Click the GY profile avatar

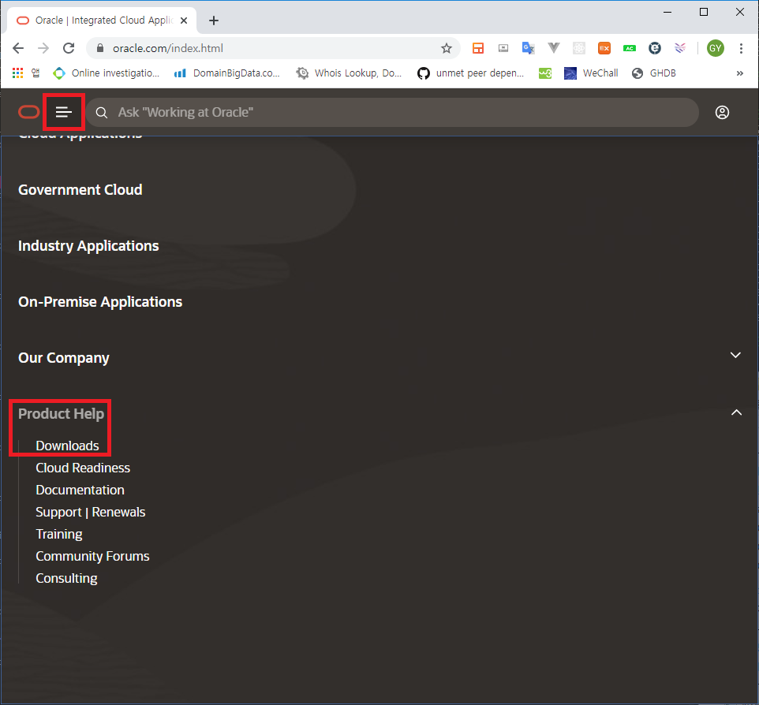[715, 48]
